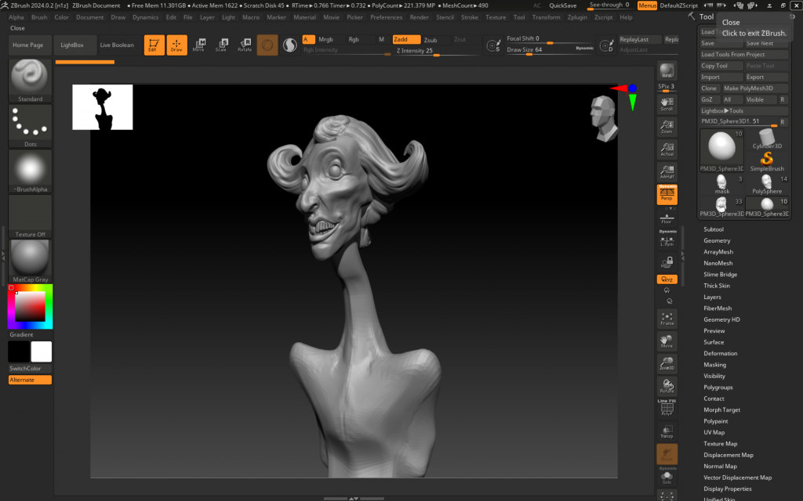Activate Edit mode button
The height and width of the screenshot is (501, 803).
tap(154, 45)
